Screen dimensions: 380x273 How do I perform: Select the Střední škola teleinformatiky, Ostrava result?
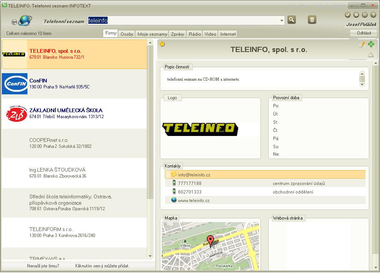[x=74, y=202]
